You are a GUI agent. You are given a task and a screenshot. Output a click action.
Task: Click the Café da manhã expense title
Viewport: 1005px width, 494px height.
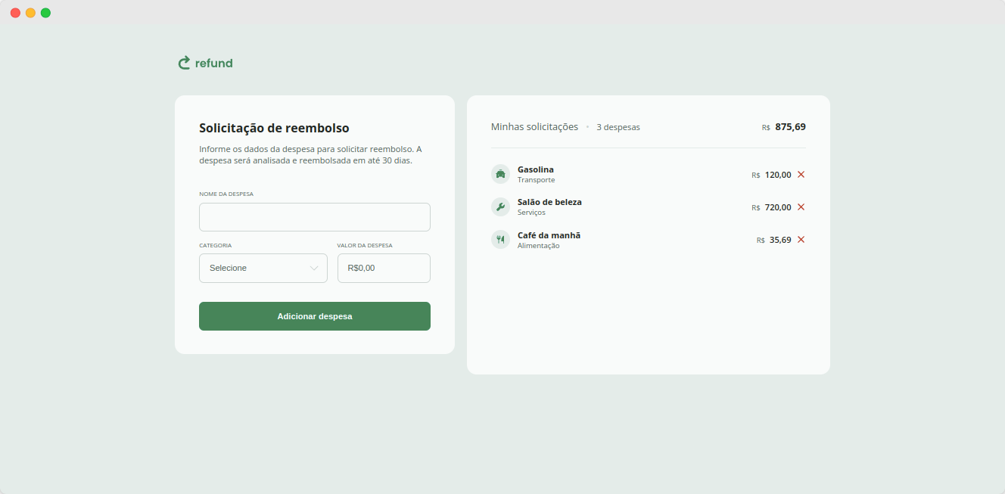(x=548, y=235)
